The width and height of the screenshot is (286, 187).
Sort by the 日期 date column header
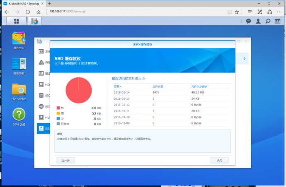[x=131, y=86]
